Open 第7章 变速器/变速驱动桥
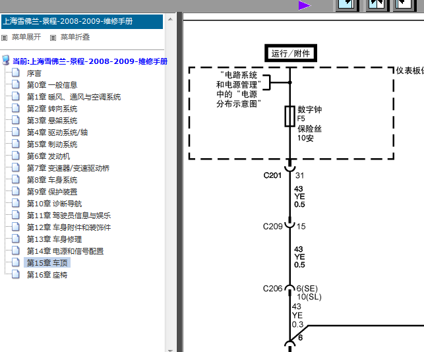 coord(68,168)
